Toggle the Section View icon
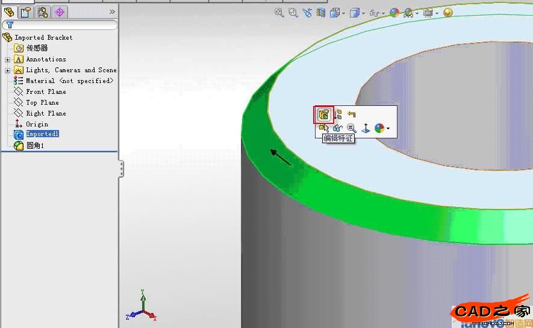The image size is (533, 328). click(322, 13)
